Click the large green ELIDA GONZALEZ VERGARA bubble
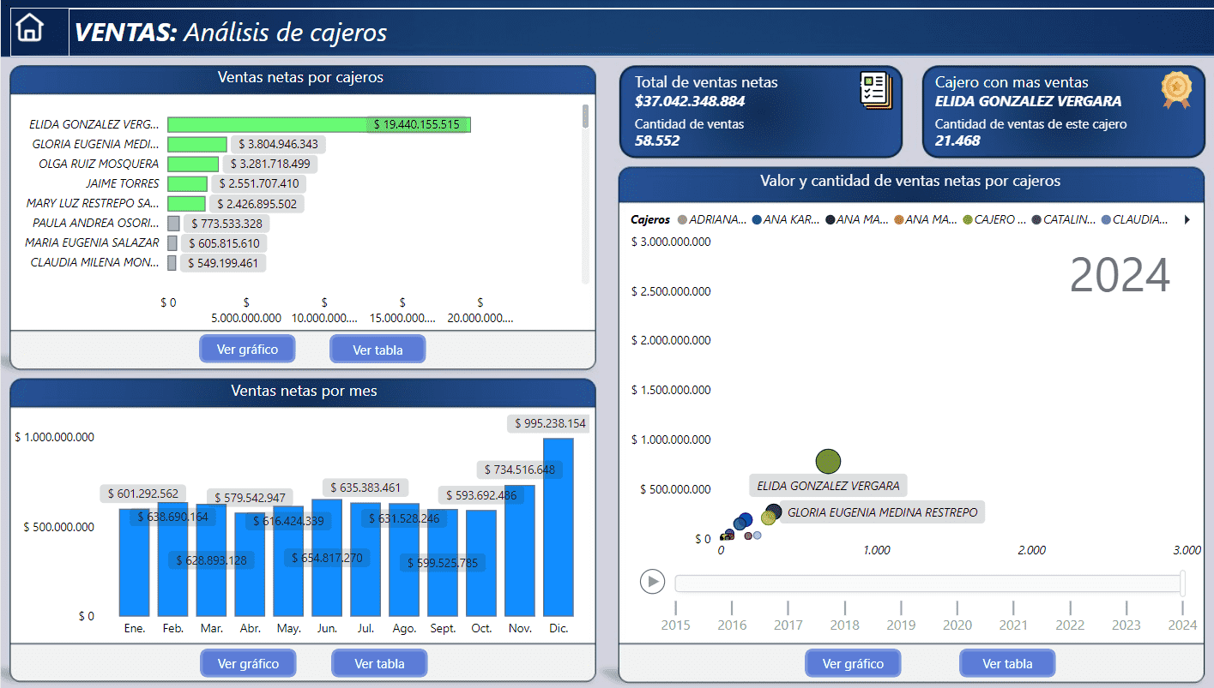The image size is (1214, 688). pos(828,461)
